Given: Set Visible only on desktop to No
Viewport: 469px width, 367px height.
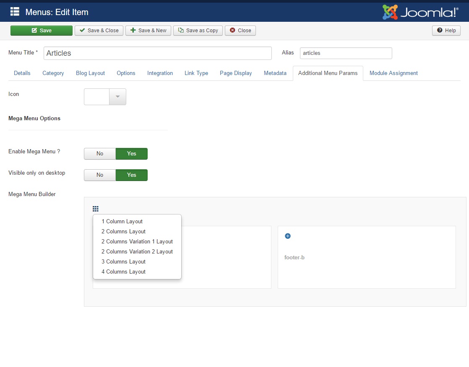Looking at the screenshot, I should (100, 175).
